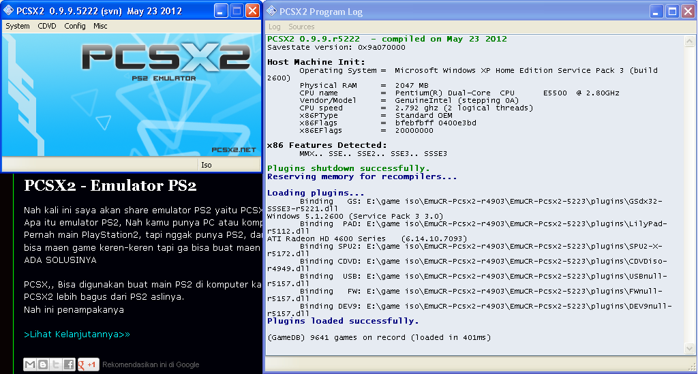Share post to Facebook icon
Screen dimensions: 698x374
pos(69,364)
